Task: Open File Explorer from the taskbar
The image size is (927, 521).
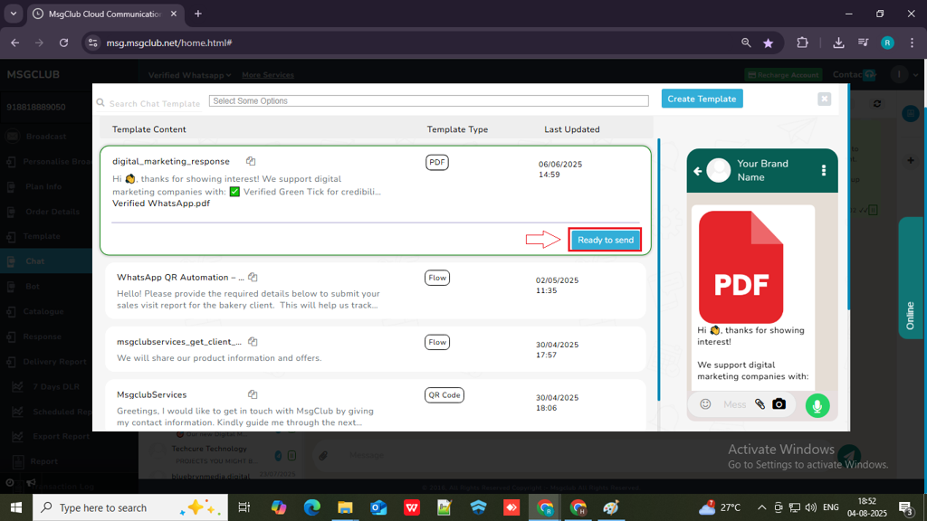Action: point(345,507)
